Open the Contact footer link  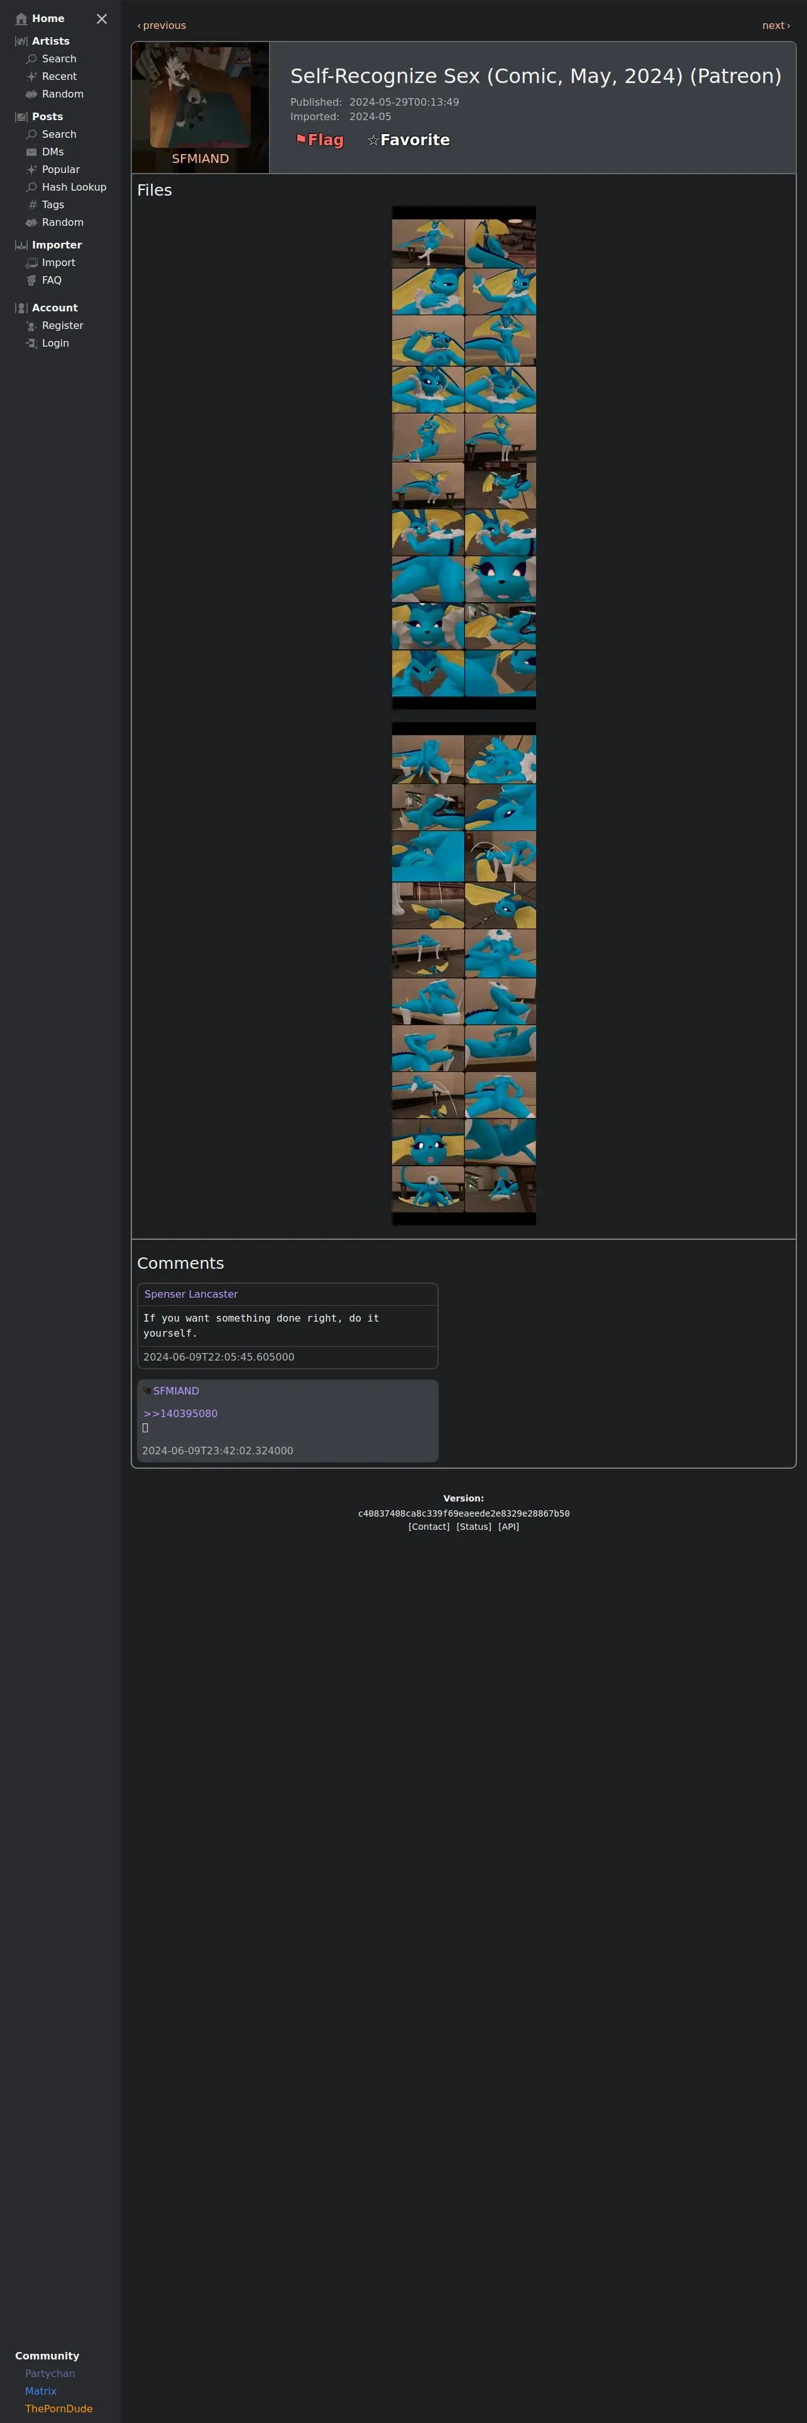(429, 1527)
